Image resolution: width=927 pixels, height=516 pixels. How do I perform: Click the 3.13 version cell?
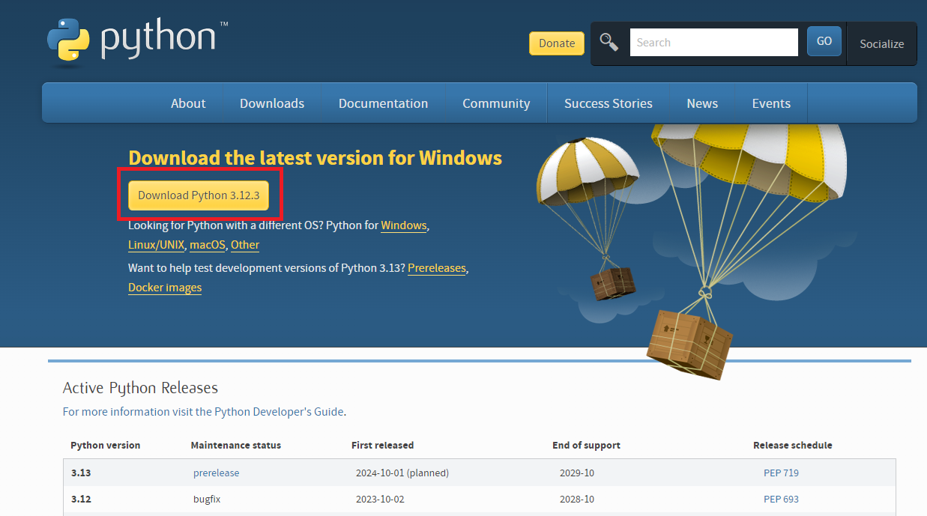[80, 473]
